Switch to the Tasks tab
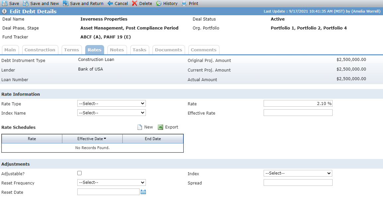 tap(140, 50)
